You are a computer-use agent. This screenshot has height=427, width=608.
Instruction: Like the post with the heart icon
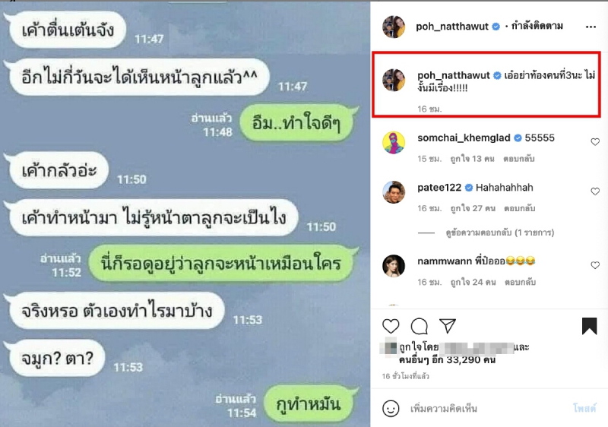click(x=391, y=326)
